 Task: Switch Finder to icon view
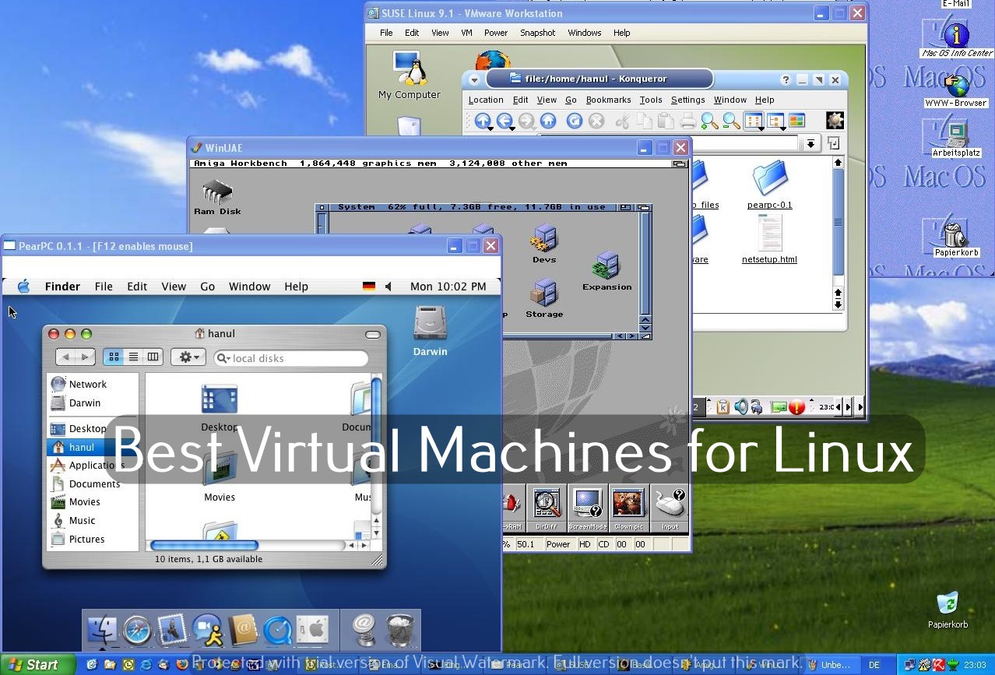pyautogui.click(x=114, y=357)
